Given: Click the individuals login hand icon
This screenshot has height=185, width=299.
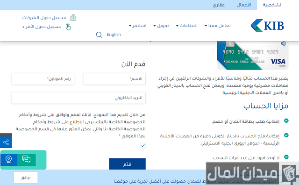Looking at the screenshot, I should pos(68,27).
